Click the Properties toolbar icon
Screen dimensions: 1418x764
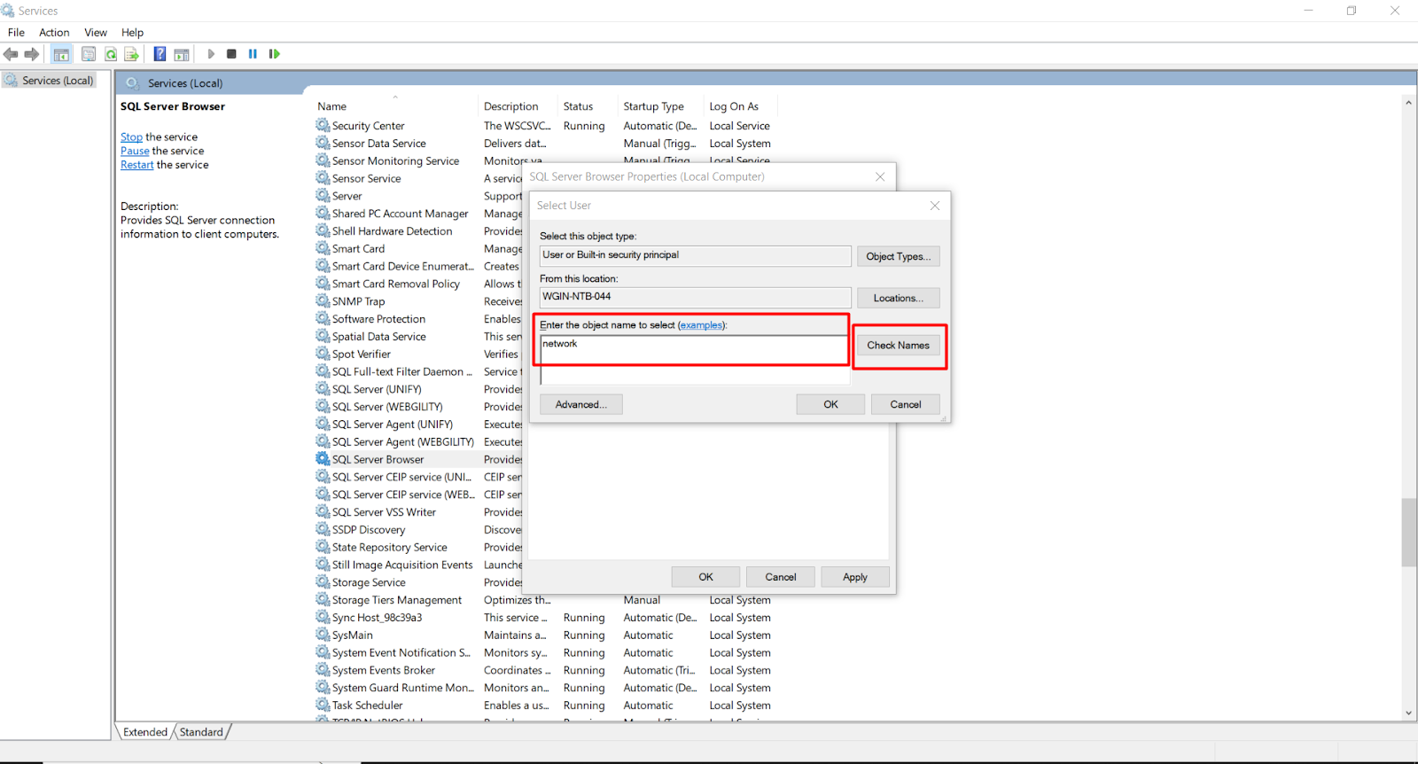[x=89, y=54]
